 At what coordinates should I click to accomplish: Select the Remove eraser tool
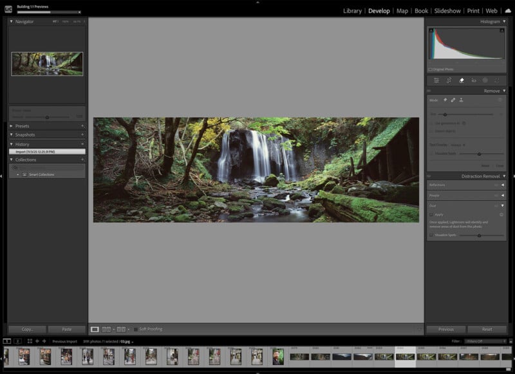coord(461,80)
